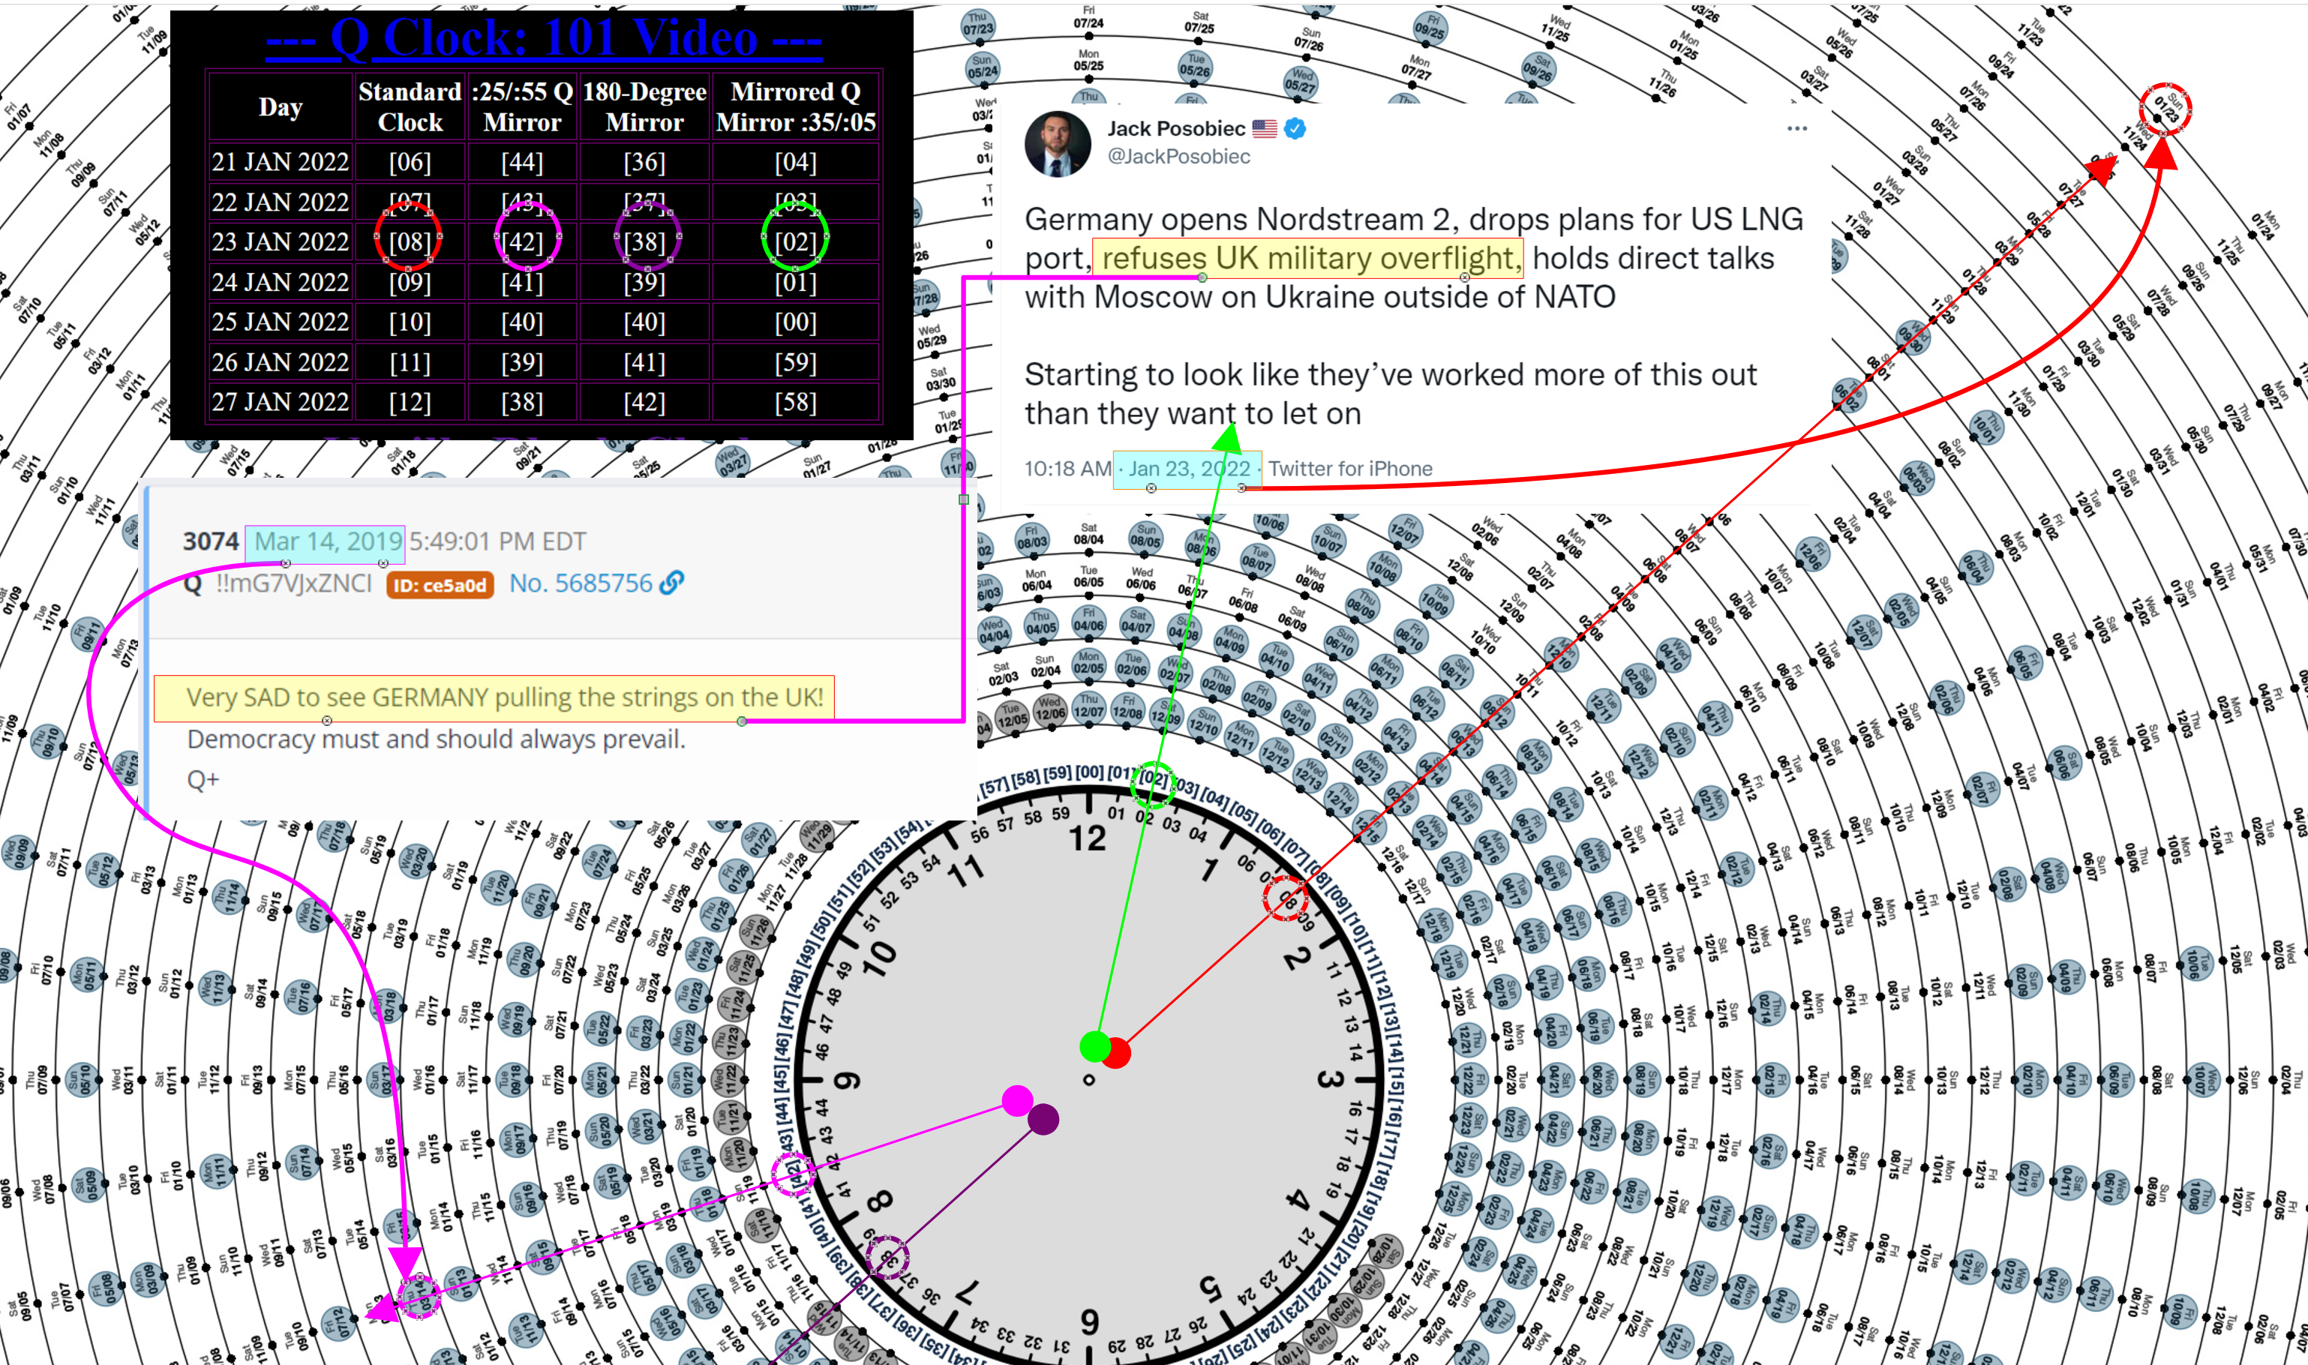Image resolution: width=2308 pixels, height=1365 pixels.
Task: Click [06] in the 21 JAN 2022 row
Action: click(x=410, y=162)
